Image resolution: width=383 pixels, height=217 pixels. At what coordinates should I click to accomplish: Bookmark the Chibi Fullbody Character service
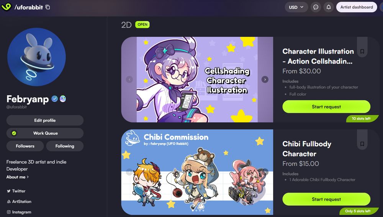362,144
